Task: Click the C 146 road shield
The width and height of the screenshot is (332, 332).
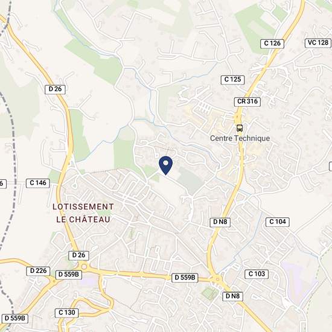Action: (x=38, y=183)
